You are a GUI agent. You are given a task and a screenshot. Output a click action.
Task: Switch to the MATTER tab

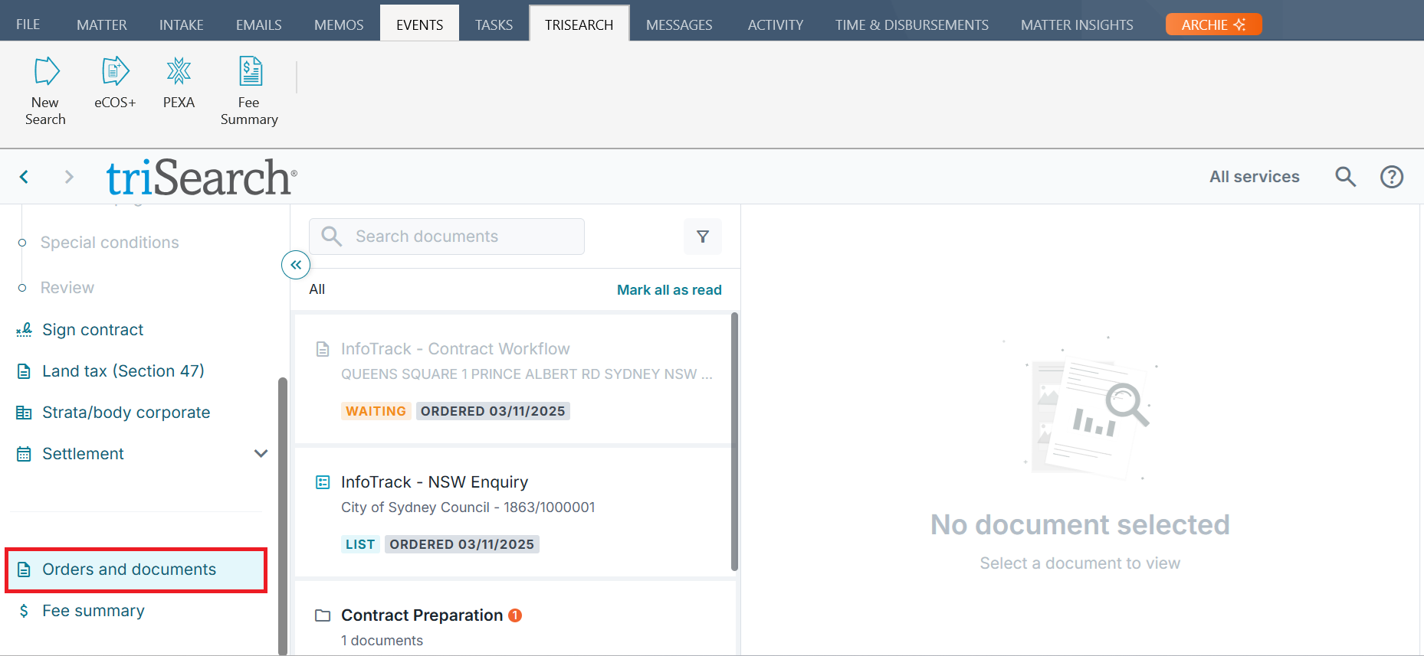pyautogui.click(x=102, y=24)
